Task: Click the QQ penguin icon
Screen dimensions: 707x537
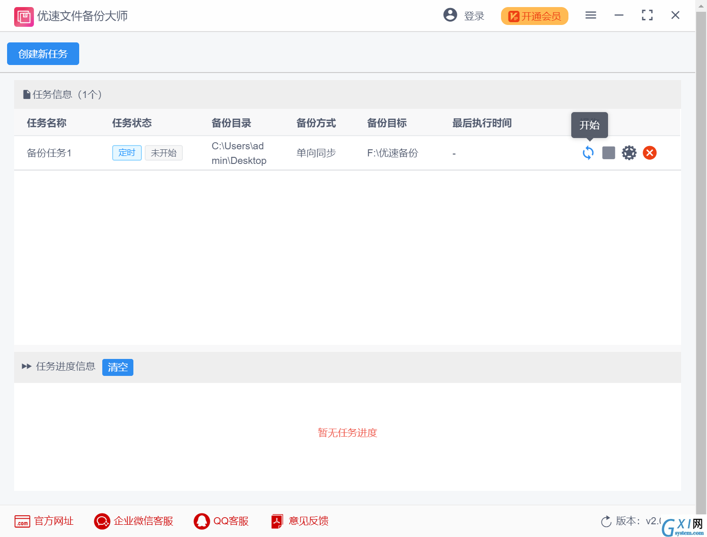Action: point(202,521)
